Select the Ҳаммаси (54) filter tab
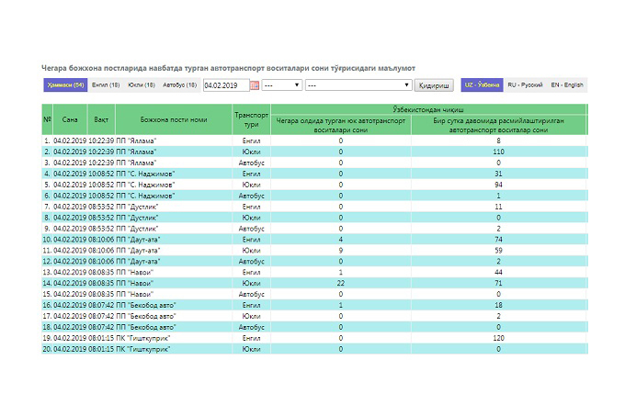 [65, 84]
